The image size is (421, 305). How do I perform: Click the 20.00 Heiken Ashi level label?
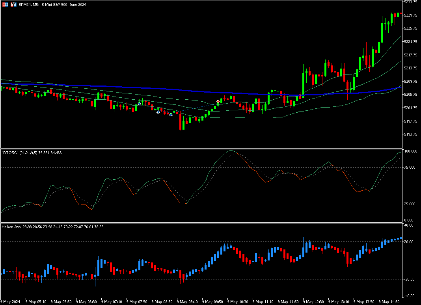(x=409, y=242)
